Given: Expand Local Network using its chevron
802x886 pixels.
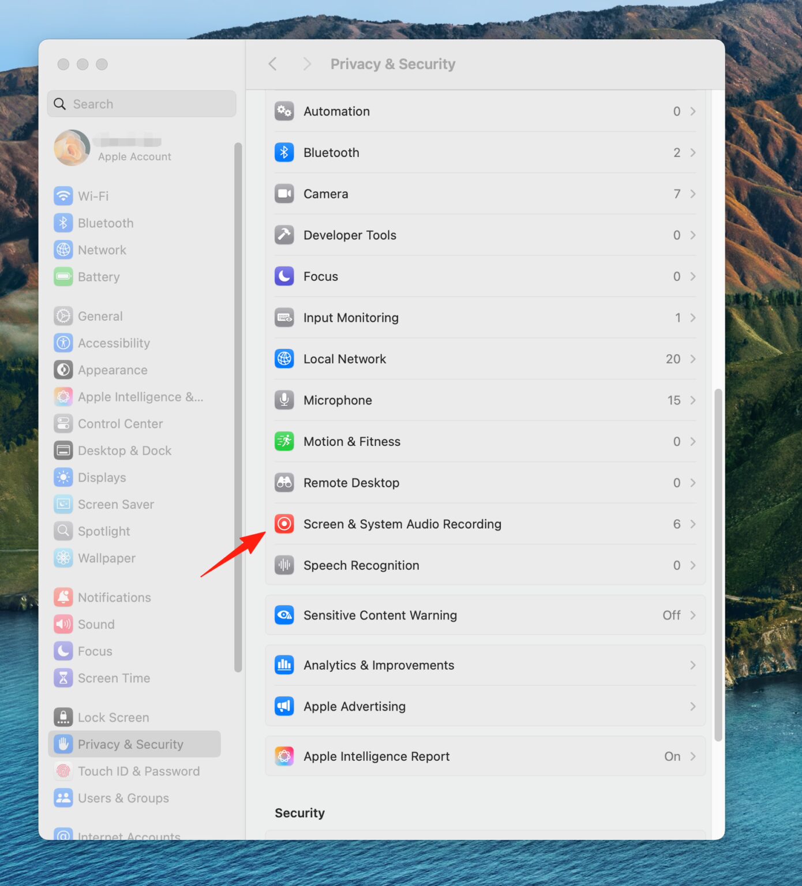Looking at the screenshot, I should point(692,359).
